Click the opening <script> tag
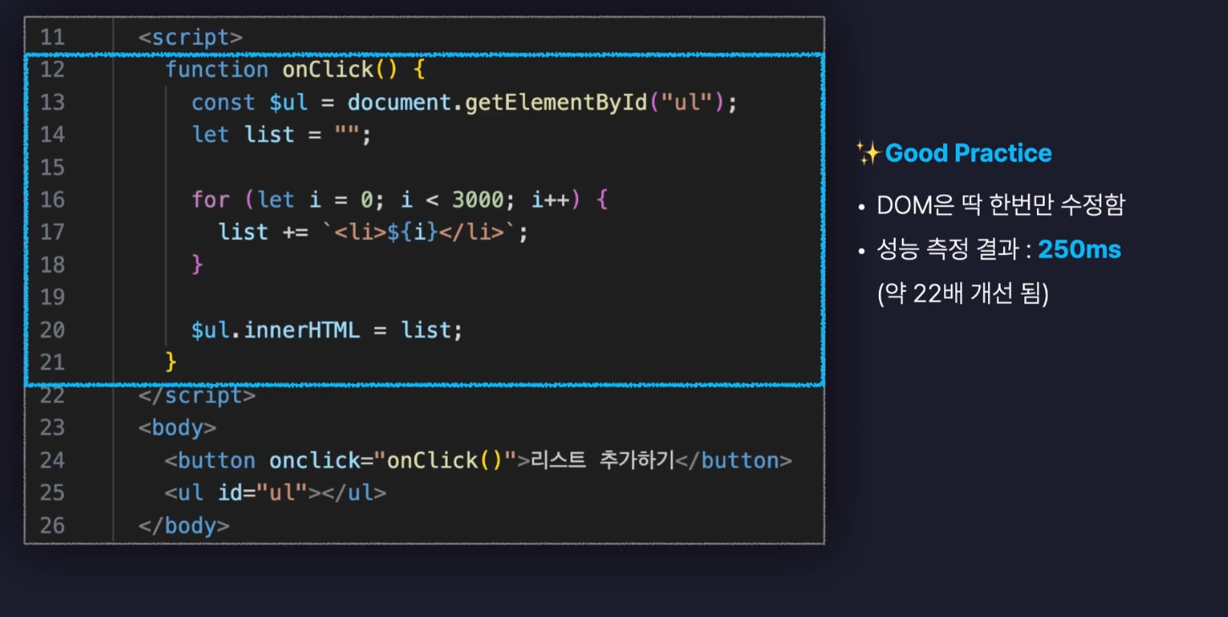 click(190, 37)
